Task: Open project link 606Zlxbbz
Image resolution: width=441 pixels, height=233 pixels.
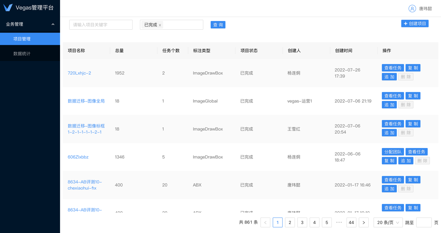Action: 78,157
